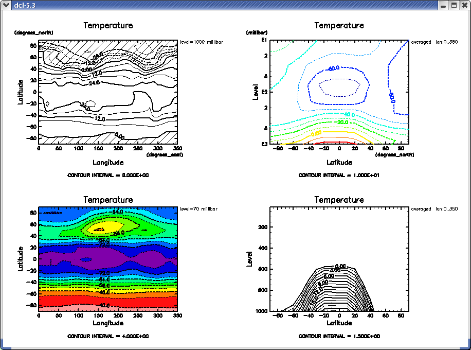This screenshot has width=471, height=350.
Task: Click the "E2" tick on the Level axis
Action: coord(264,92)
